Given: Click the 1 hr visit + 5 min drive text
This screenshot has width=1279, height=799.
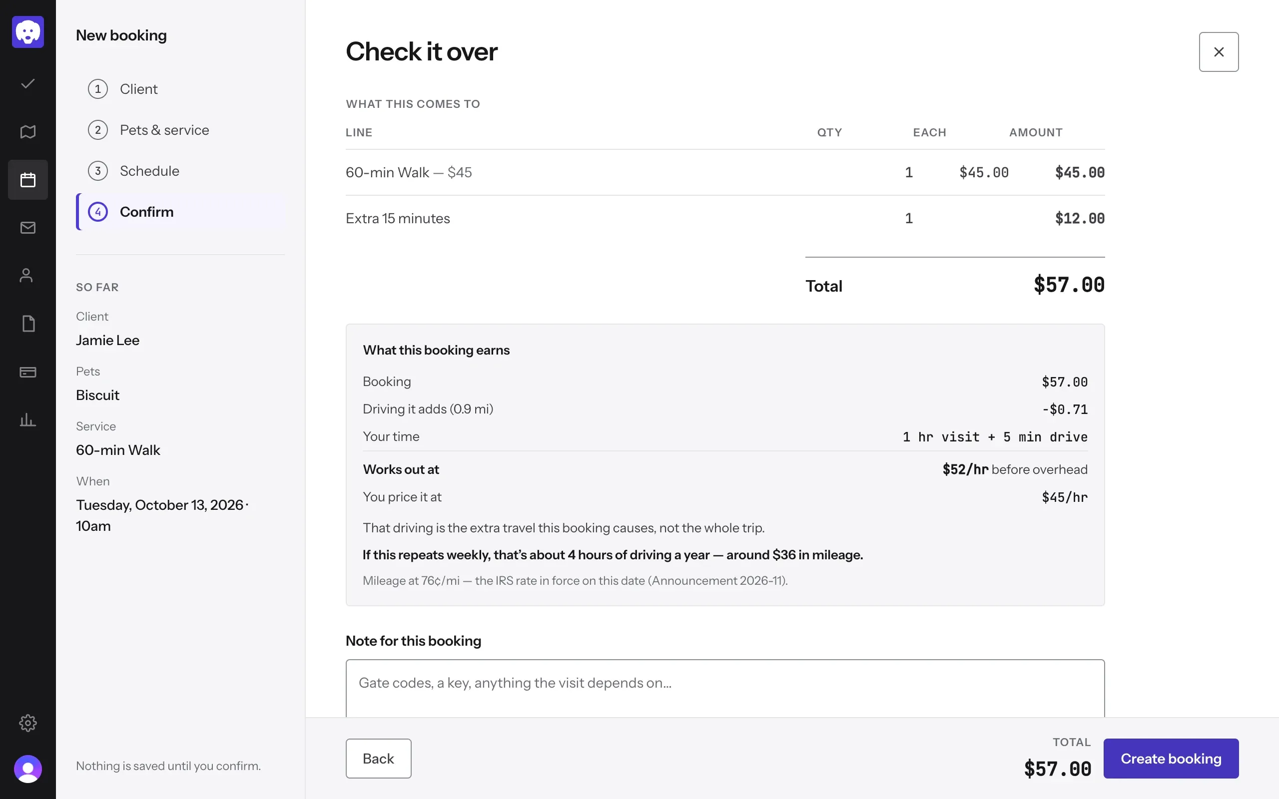Looking at the screenshot, I should click(x=995, y=437).
